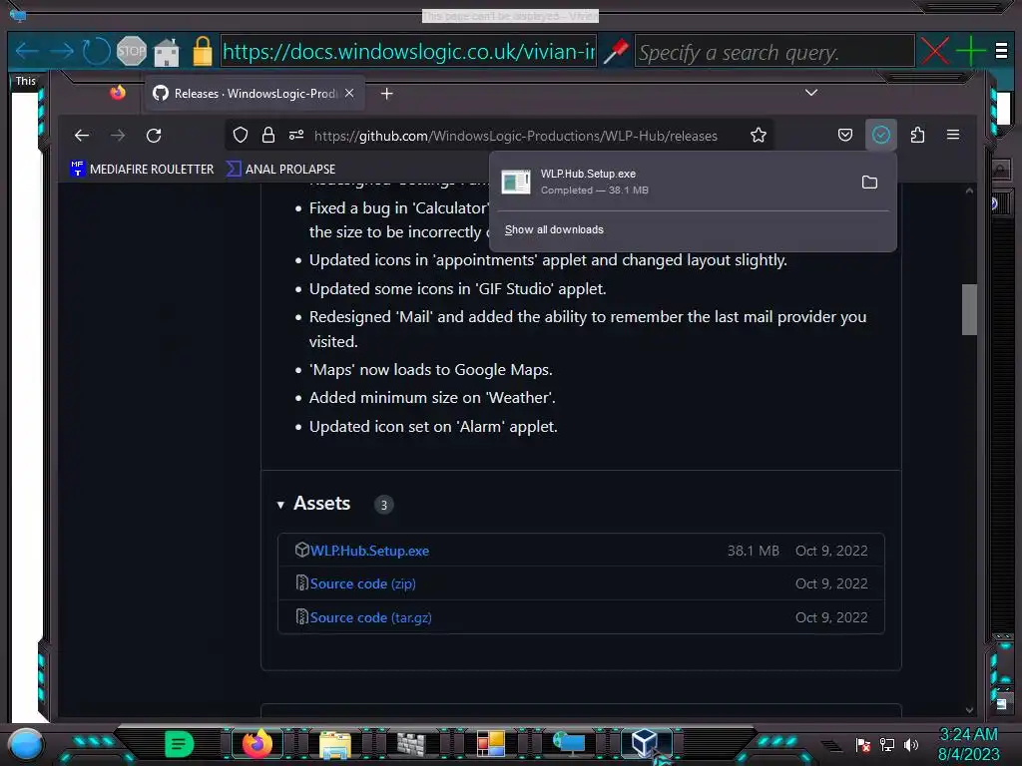Reload the GitHub page in Firefox
Screen dimensions: 1022x766
click(x=154, y=136)
